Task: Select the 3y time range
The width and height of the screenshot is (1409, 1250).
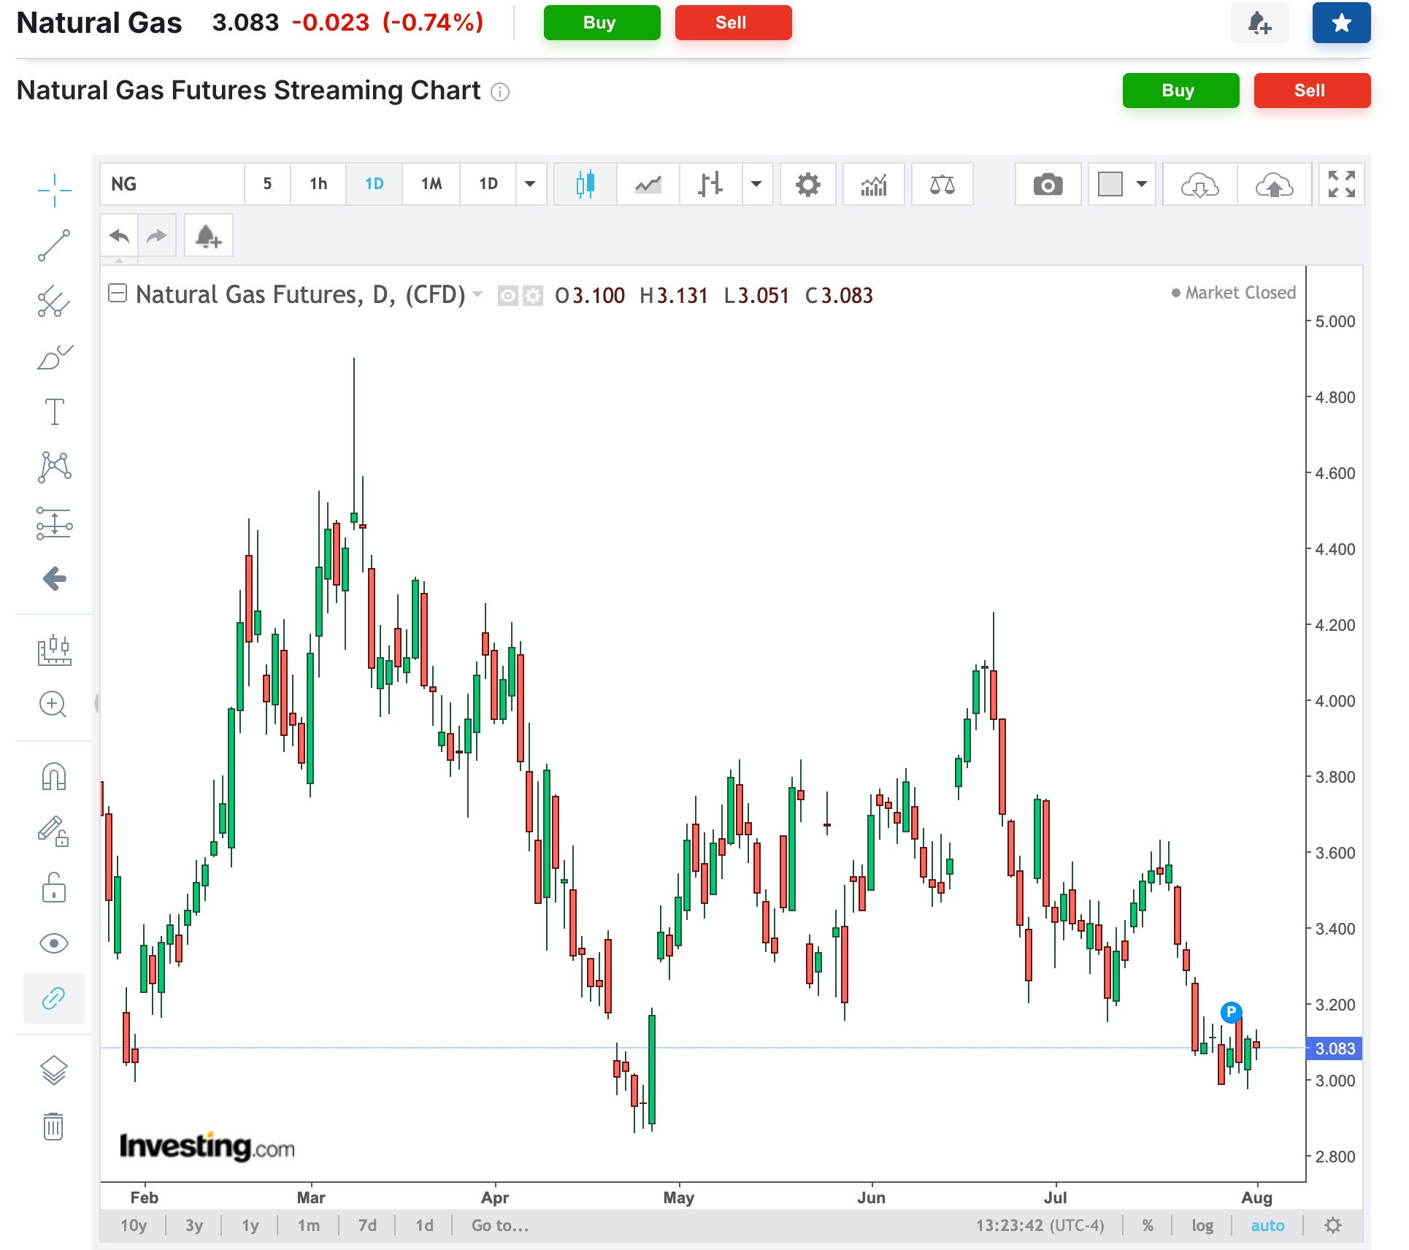Action: (x=193, y=1225)
